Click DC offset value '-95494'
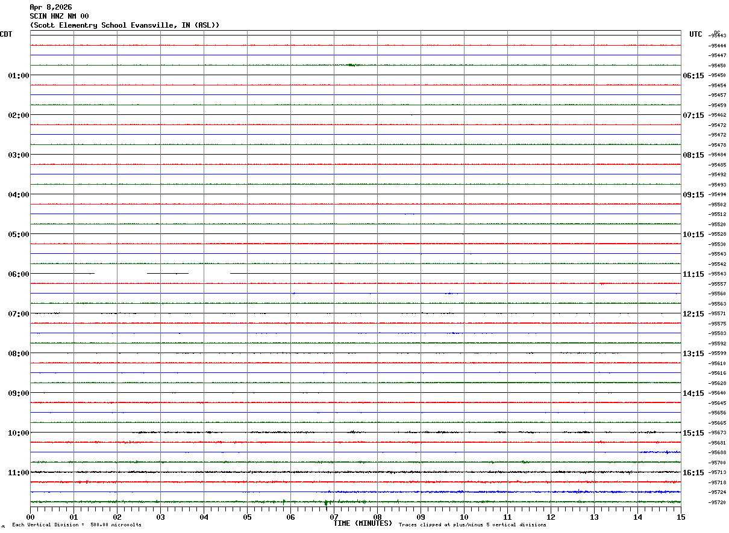 [718, 194]
